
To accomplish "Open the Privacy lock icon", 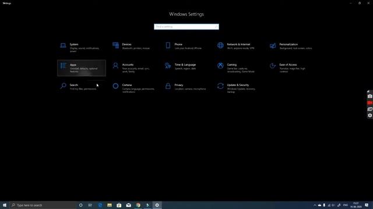I will [168, 86].
